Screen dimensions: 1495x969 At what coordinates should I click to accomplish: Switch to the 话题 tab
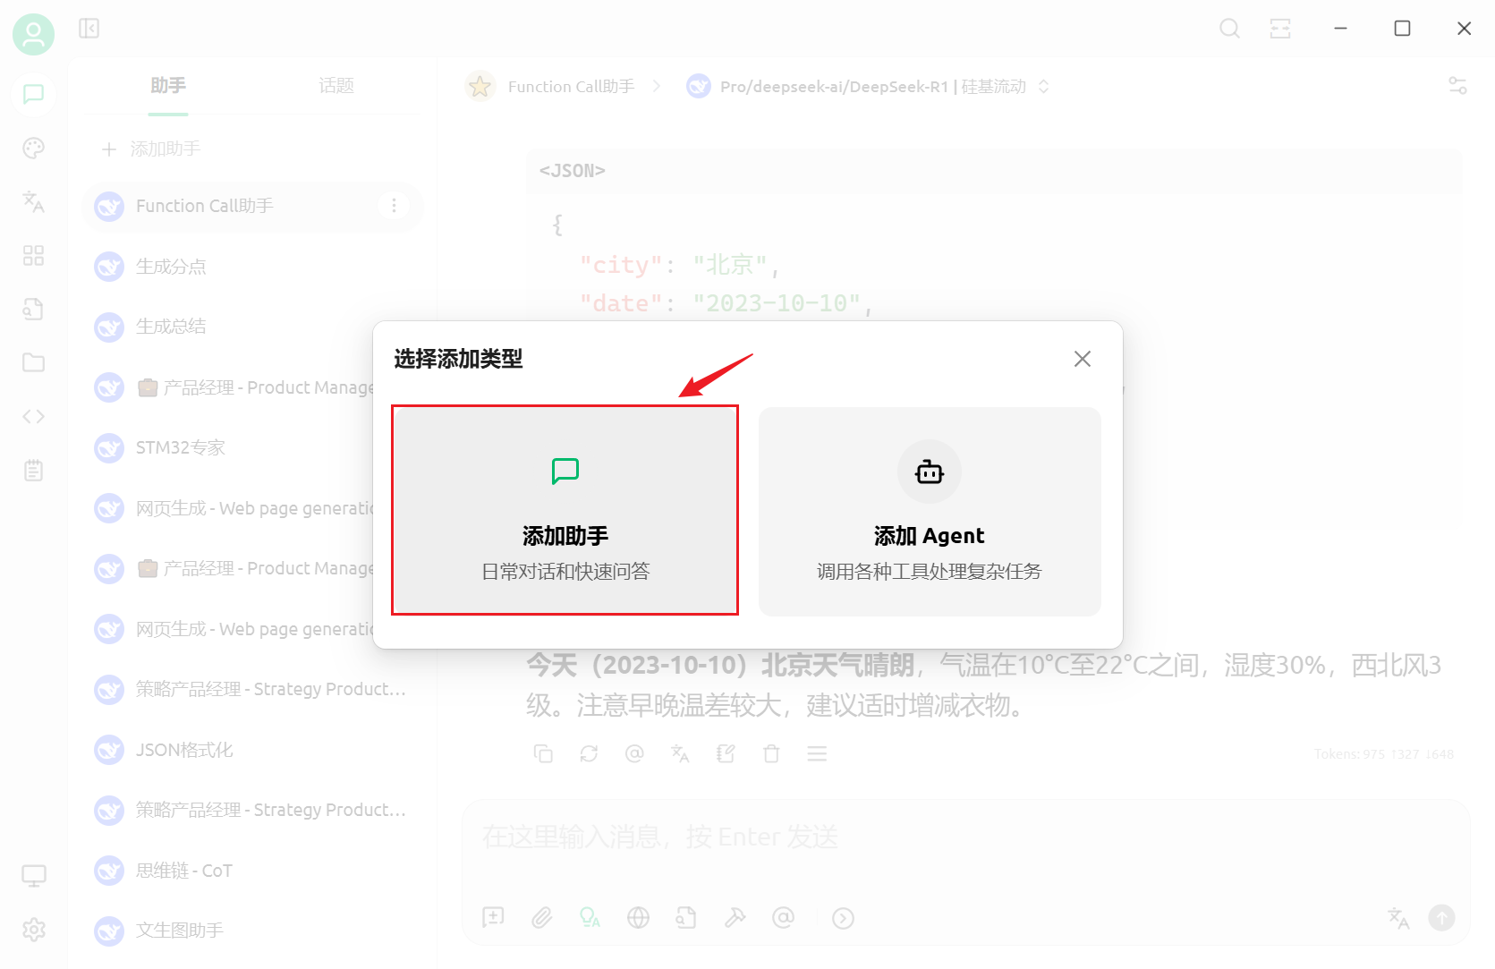(336, 86)
